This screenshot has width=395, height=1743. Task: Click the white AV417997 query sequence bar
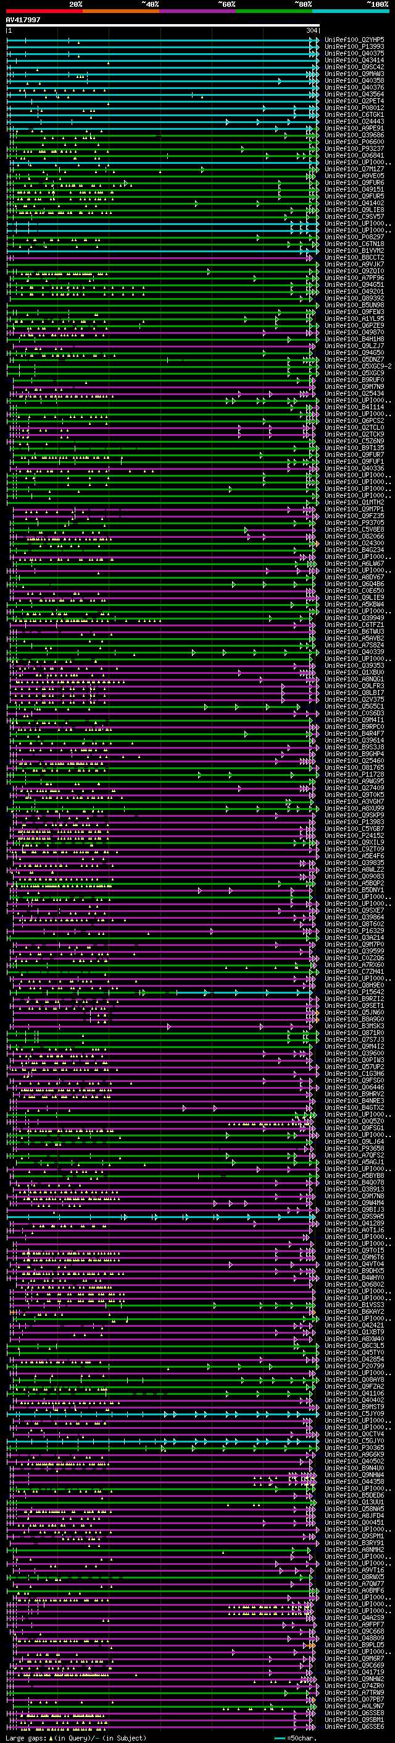pos(163,26)
